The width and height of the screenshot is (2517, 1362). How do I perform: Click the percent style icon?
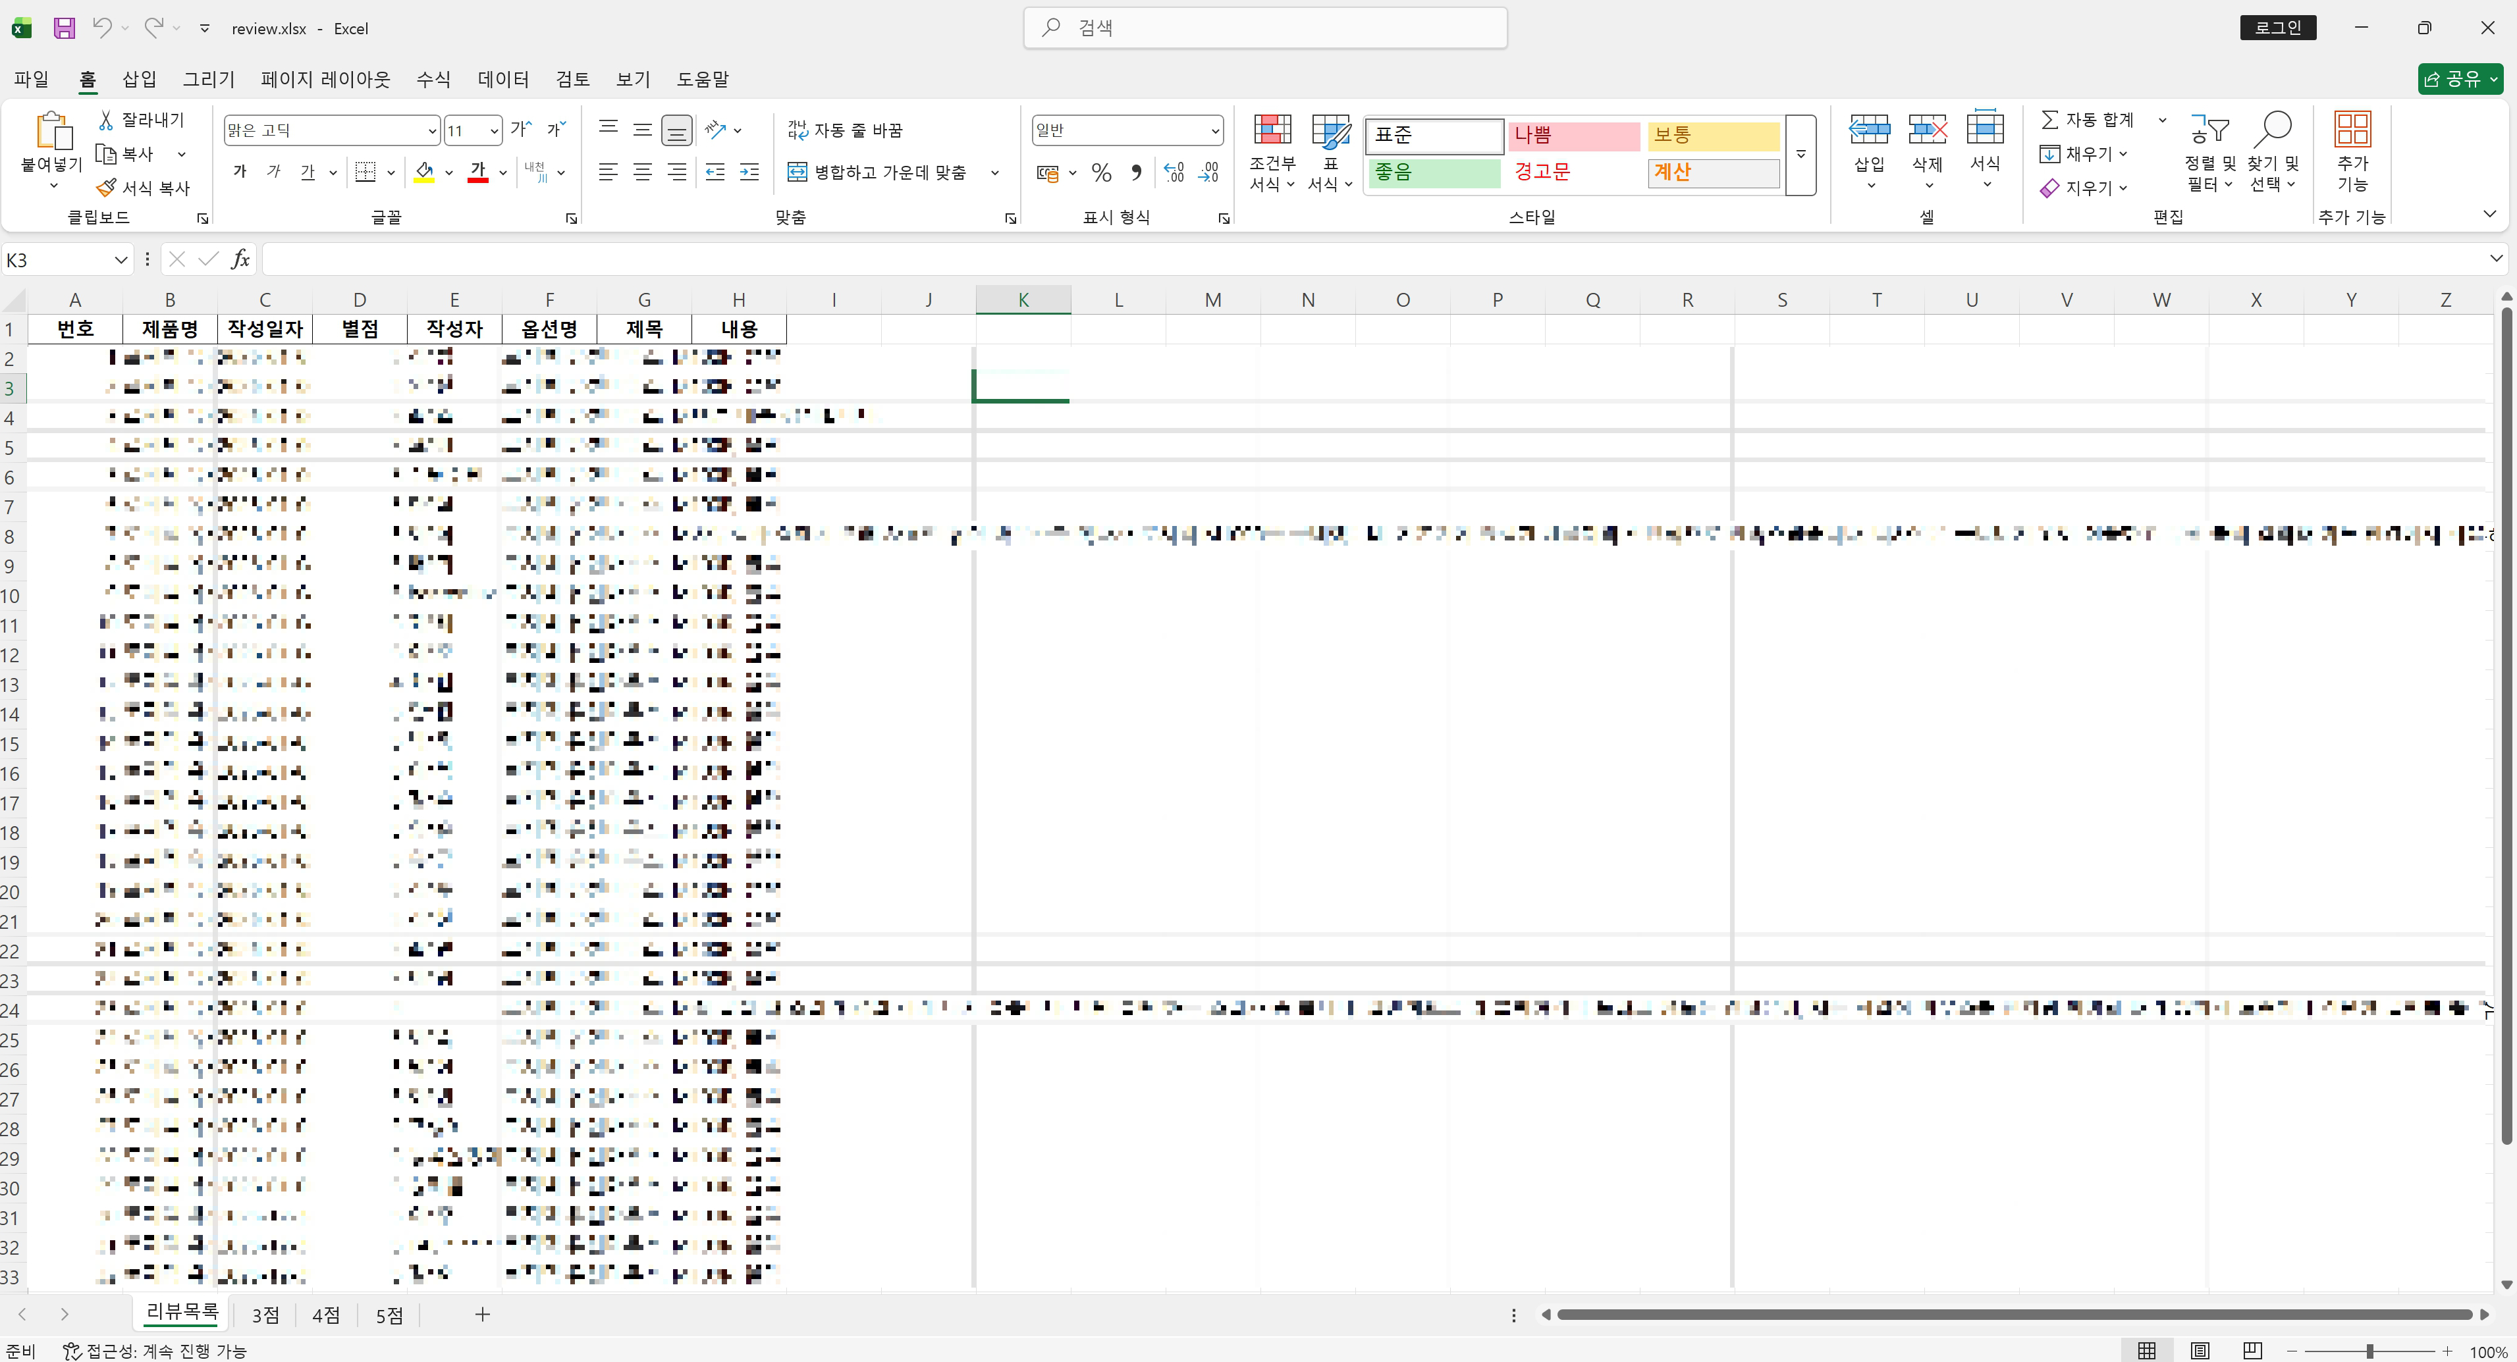(1101, 173)
